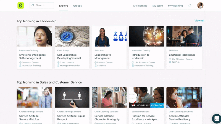Screen dimensions: 221x124
Task: Click clock icon on Leadership vs Management card
Action: [96, 63]
